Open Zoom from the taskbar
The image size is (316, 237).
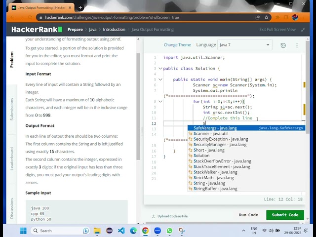point(158,231)
